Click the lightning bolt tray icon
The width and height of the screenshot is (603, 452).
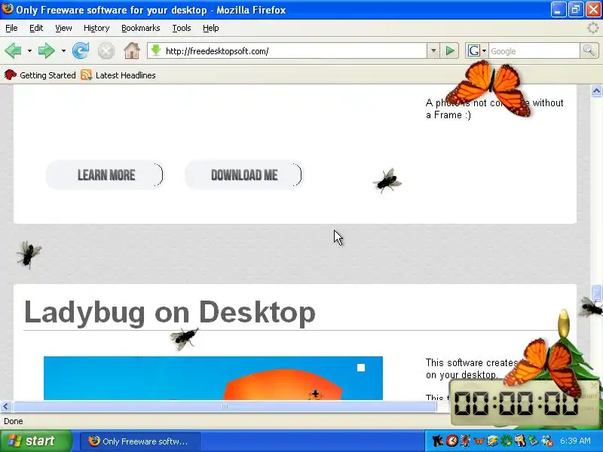pos(493,441)
